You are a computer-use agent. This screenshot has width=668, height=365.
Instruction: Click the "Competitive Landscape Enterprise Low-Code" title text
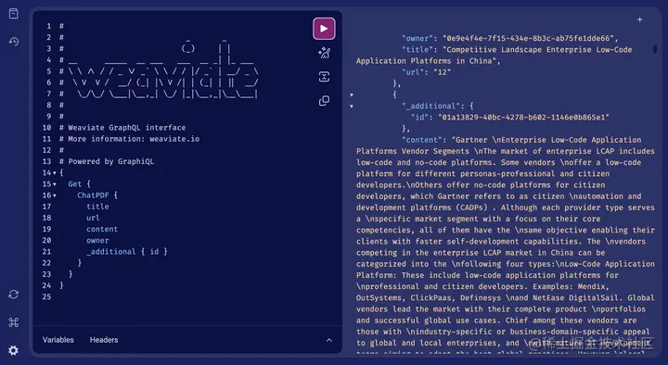click(x=539, y=49)
